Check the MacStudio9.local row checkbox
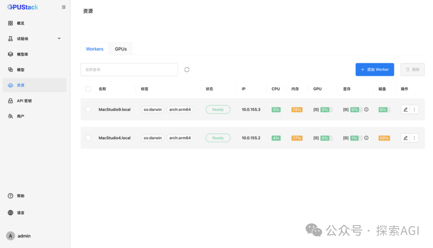The width and height of the screenshot is (433, 248). click(x=88, y=109)
